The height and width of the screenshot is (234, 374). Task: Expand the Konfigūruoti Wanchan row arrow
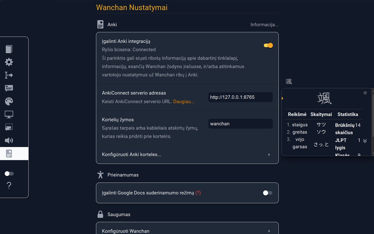pos(269,231)
